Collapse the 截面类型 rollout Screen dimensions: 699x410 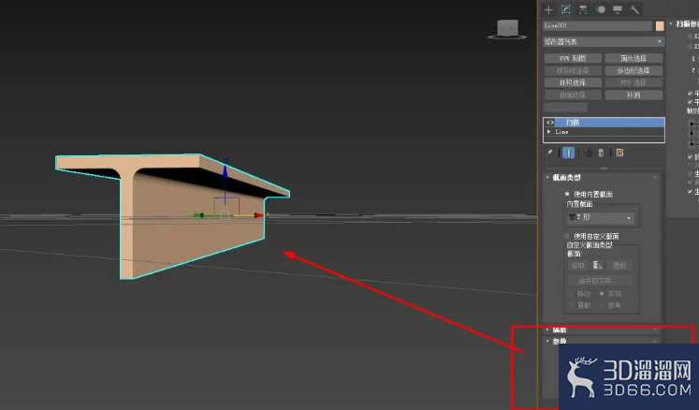point(547,178)
